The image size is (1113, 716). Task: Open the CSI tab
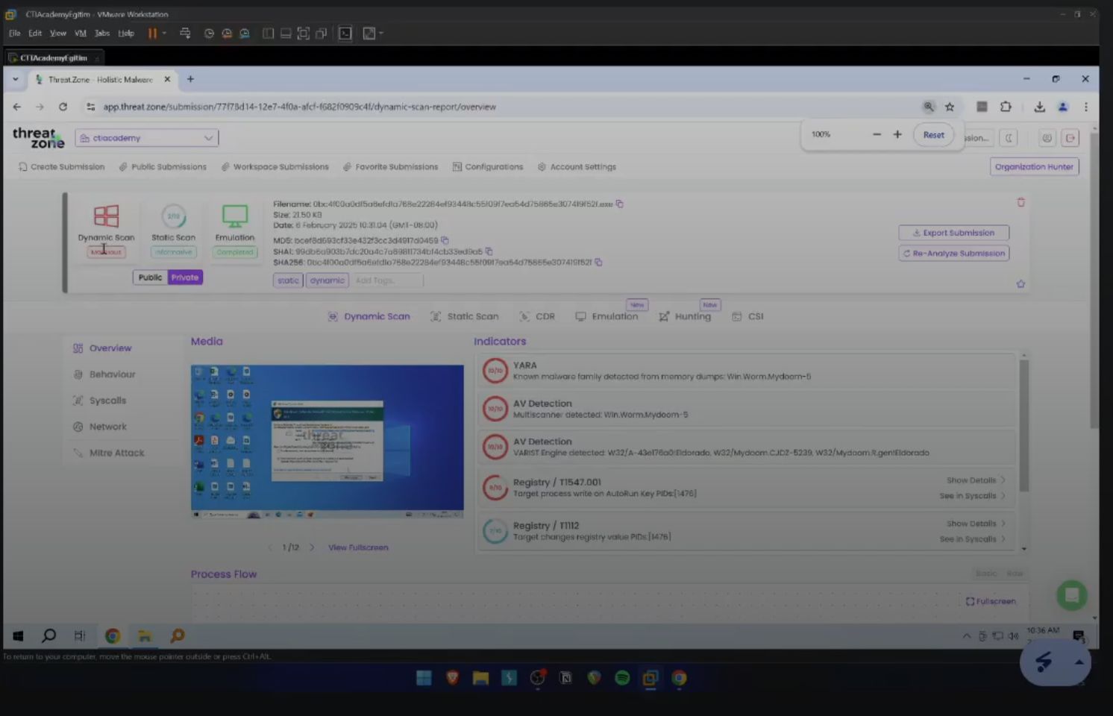pos(747,316)
